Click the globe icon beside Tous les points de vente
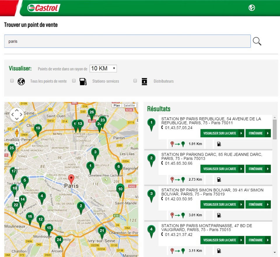Screen dimensions: 280x257 pos(21,82)
